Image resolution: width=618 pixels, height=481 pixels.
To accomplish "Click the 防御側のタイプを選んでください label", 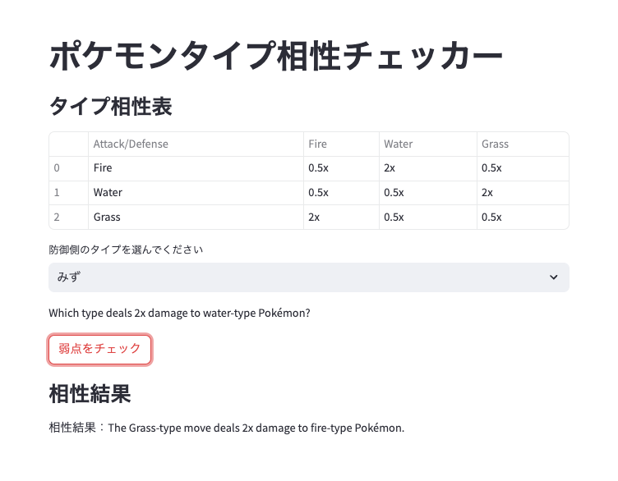I will [126, 250].
